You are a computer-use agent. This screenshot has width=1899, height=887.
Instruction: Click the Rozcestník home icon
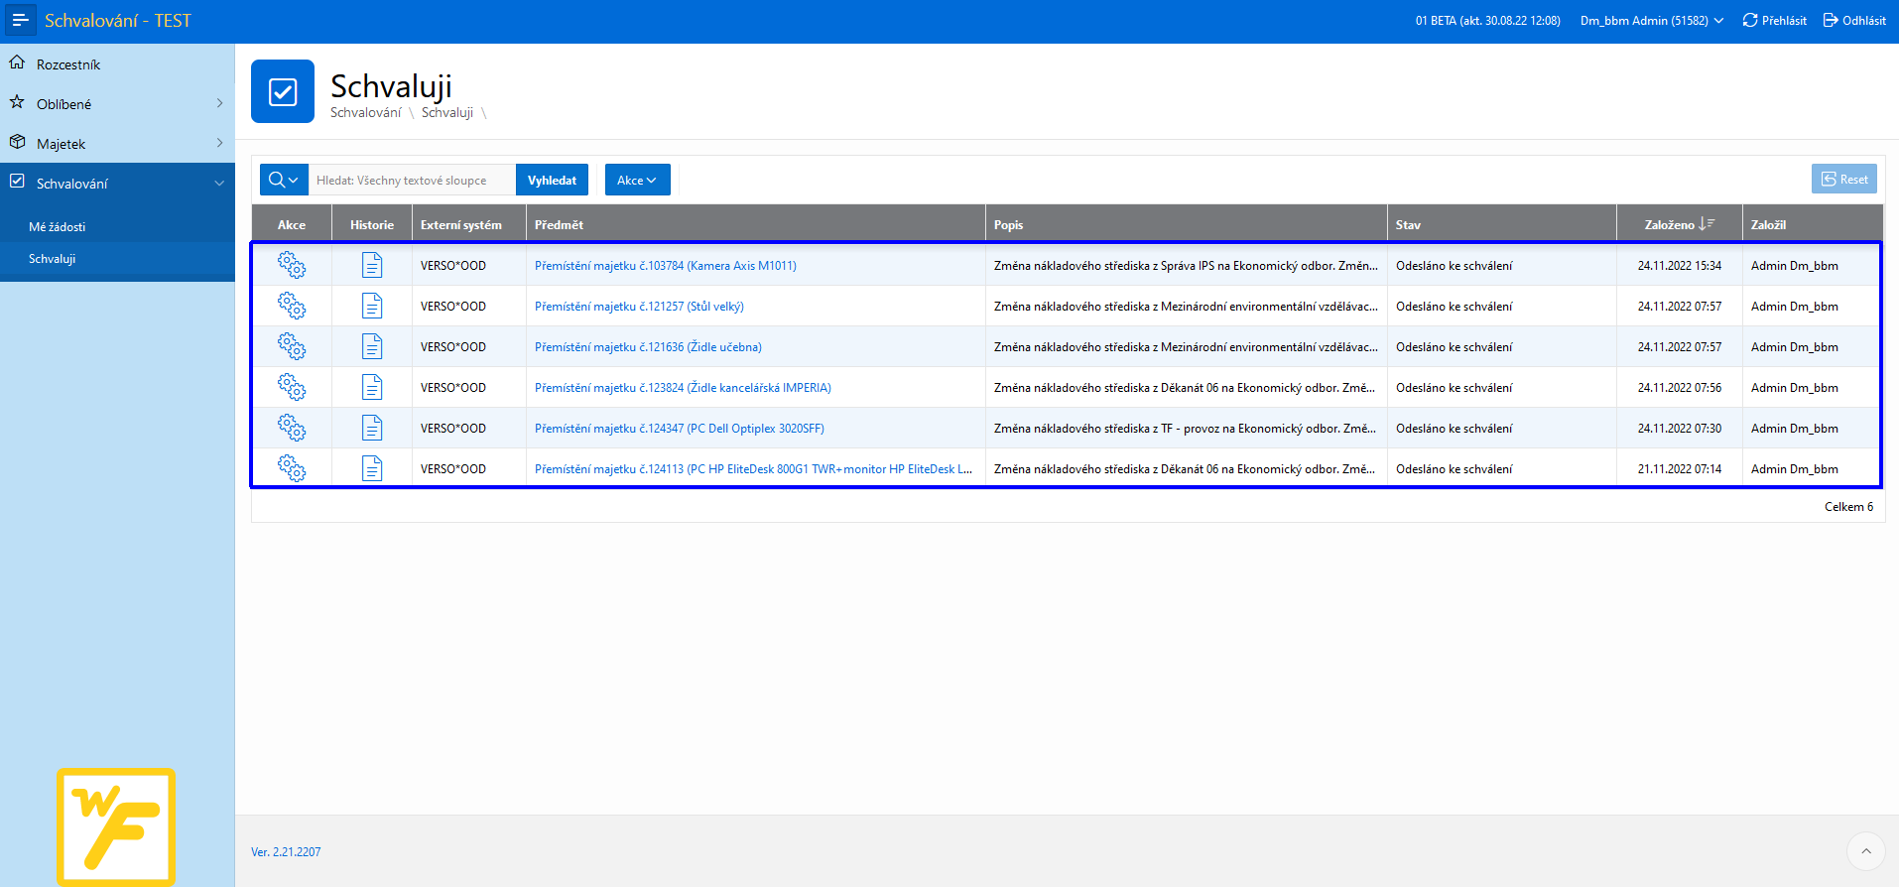point(17,63)
